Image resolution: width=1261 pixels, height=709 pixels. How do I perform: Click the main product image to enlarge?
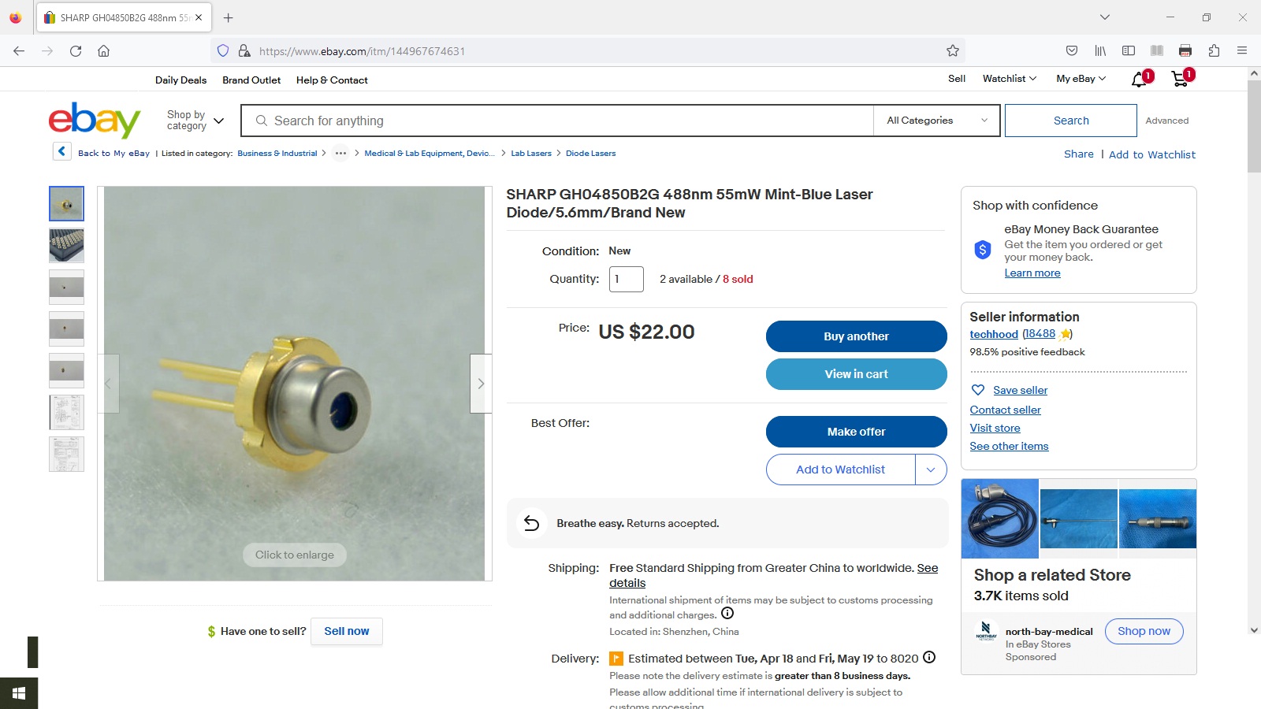point(295,384)
